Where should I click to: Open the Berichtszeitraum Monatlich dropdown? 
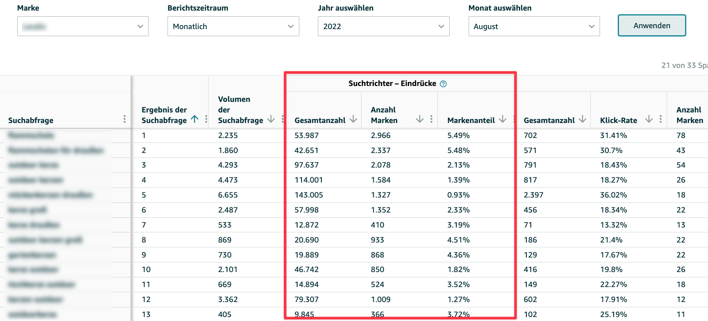pyautogui.click(x=233, y=26)
